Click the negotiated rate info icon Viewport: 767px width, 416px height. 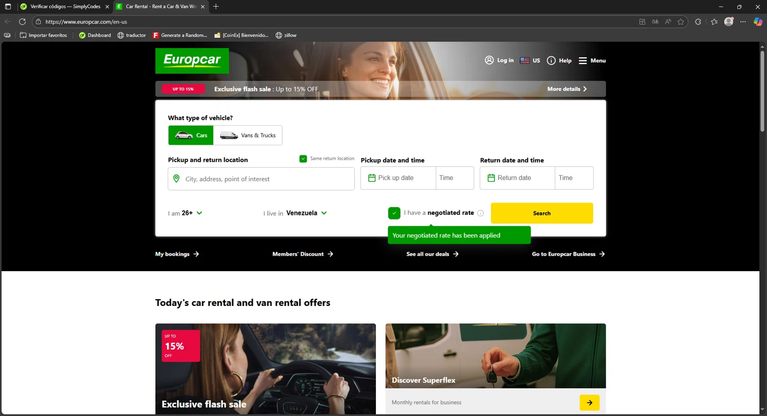[x=481, y=213]
